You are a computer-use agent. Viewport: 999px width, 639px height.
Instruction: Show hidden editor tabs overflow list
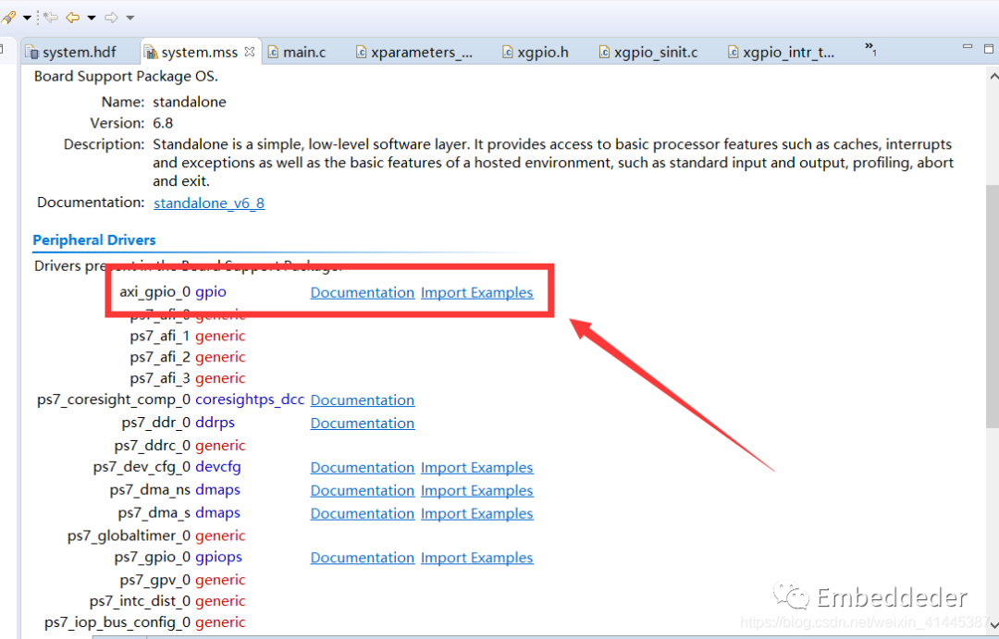tap(870, 49)
